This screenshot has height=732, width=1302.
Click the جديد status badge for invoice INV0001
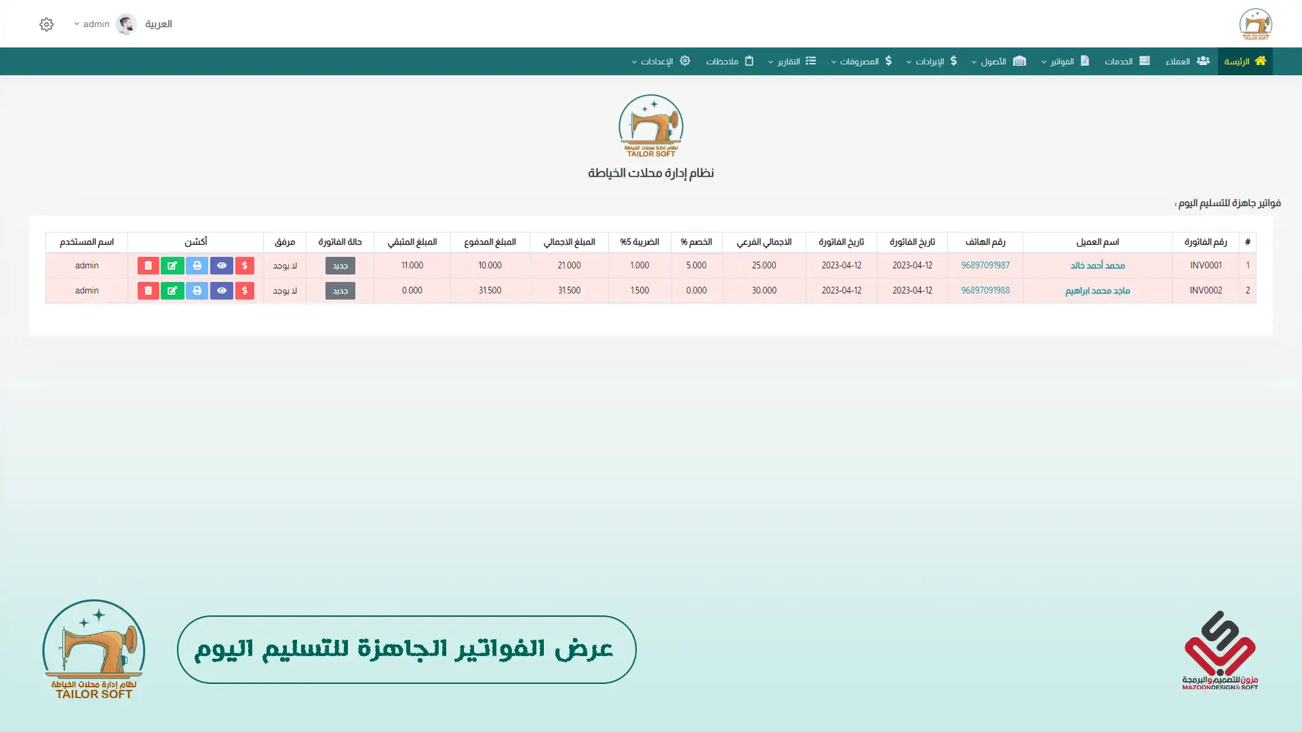(340, 266)
